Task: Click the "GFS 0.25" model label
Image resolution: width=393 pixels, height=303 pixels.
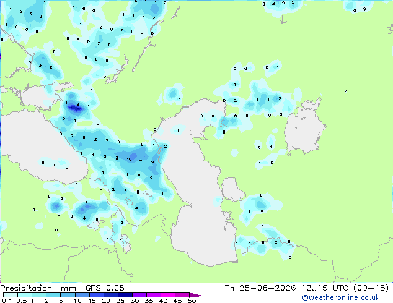Action: coord(105,288)
